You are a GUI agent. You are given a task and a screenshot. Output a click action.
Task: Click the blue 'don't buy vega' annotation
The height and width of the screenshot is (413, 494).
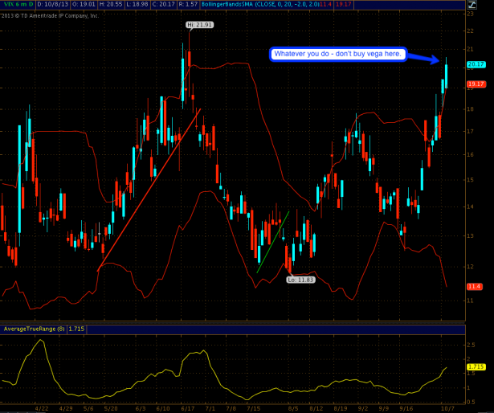click(x=339, y=54)
